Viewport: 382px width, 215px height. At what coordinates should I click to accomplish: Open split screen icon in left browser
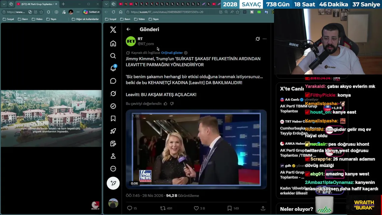pyautogui.click(x=56, y=12)
